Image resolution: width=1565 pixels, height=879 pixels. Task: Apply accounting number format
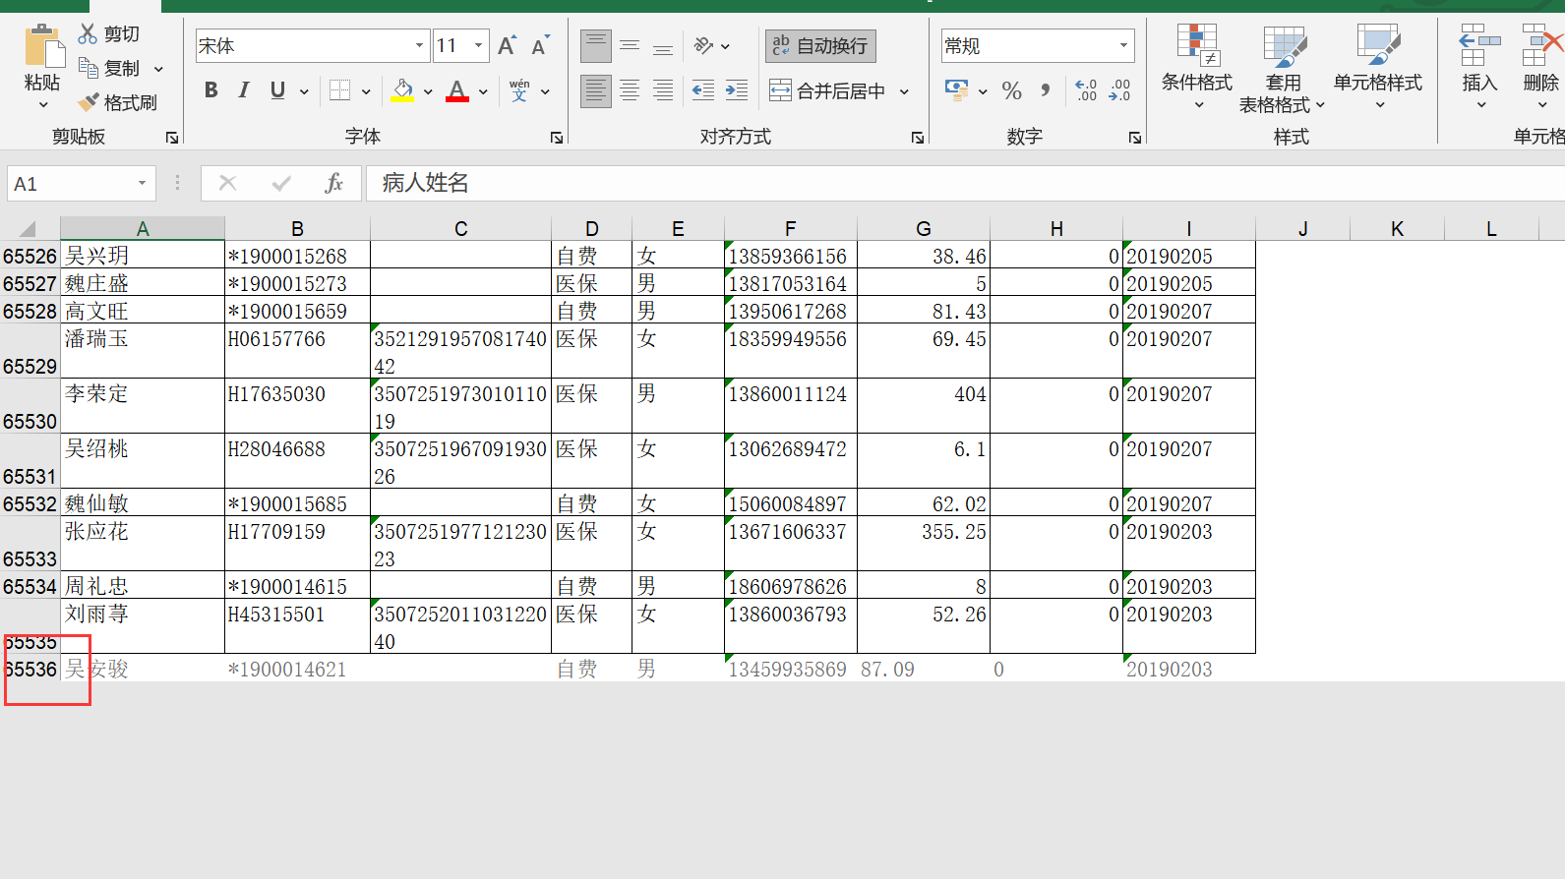point(956,90)
